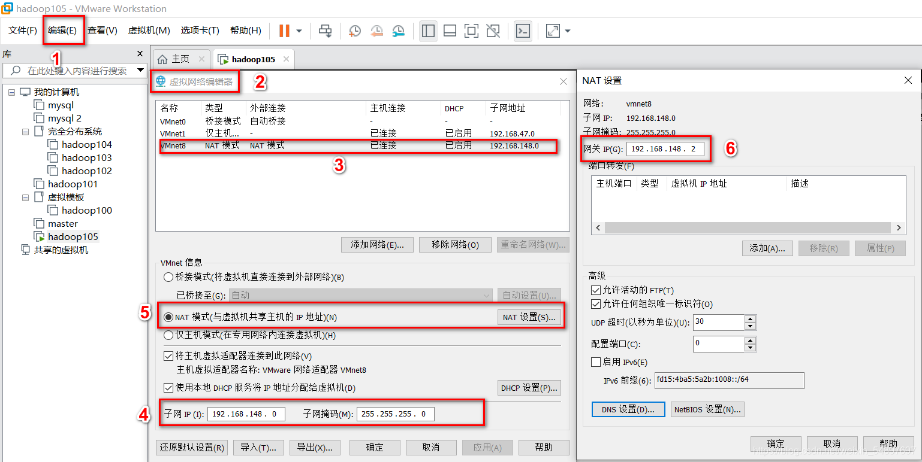Open the 帮助(H) menu
This screenshot has width=922, height=462.
point(246,30)
